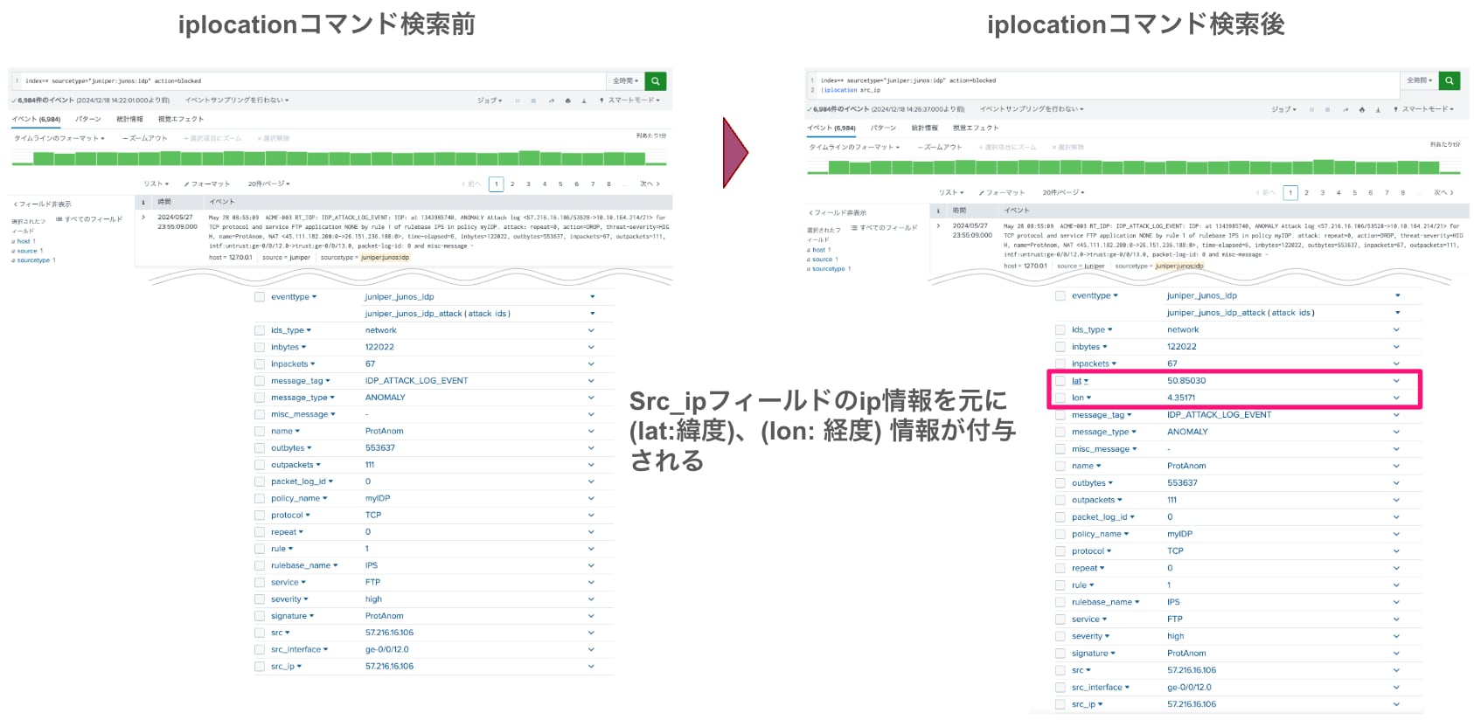Click the 57.216.16.106 src value in right screenshot
Viewport: 1474px width, 720px height.
click(x=1192, y=670)
